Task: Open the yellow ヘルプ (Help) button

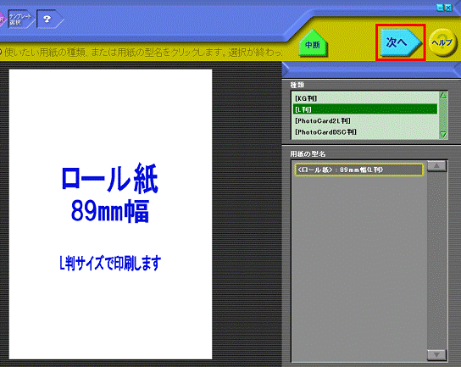Action: tap(442, 43)
